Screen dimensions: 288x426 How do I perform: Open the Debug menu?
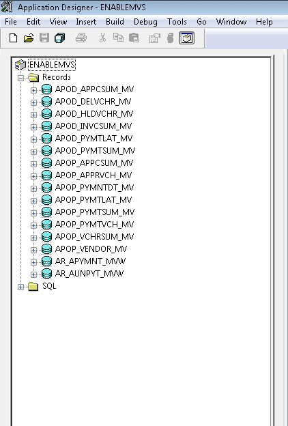tap(145, 22)
